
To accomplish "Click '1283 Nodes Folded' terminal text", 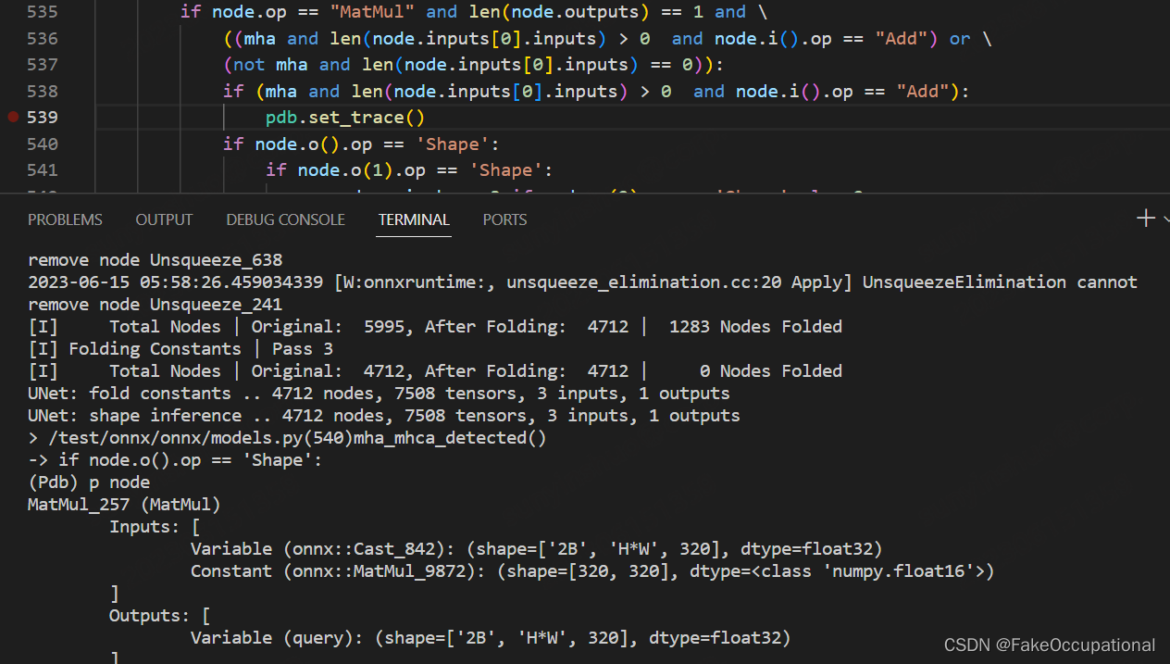I will click(x=755, y=327).
